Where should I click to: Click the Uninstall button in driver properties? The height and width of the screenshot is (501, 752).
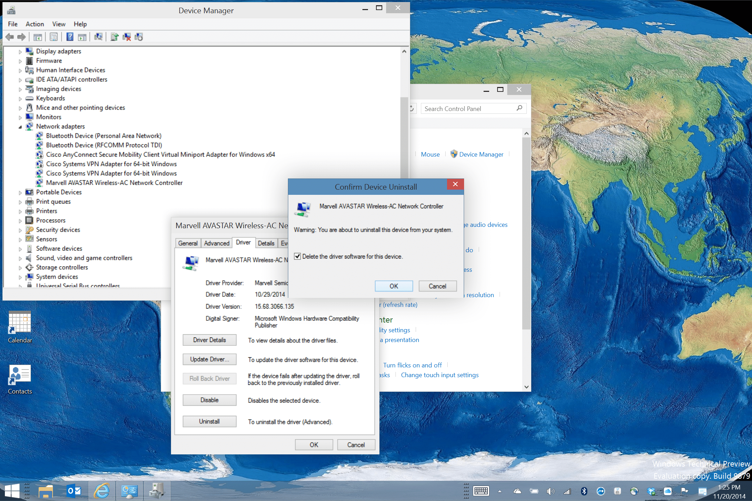click(210, 421)
